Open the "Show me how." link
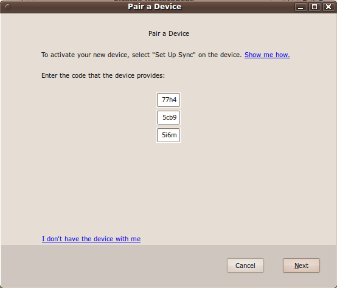 (267, 55)
